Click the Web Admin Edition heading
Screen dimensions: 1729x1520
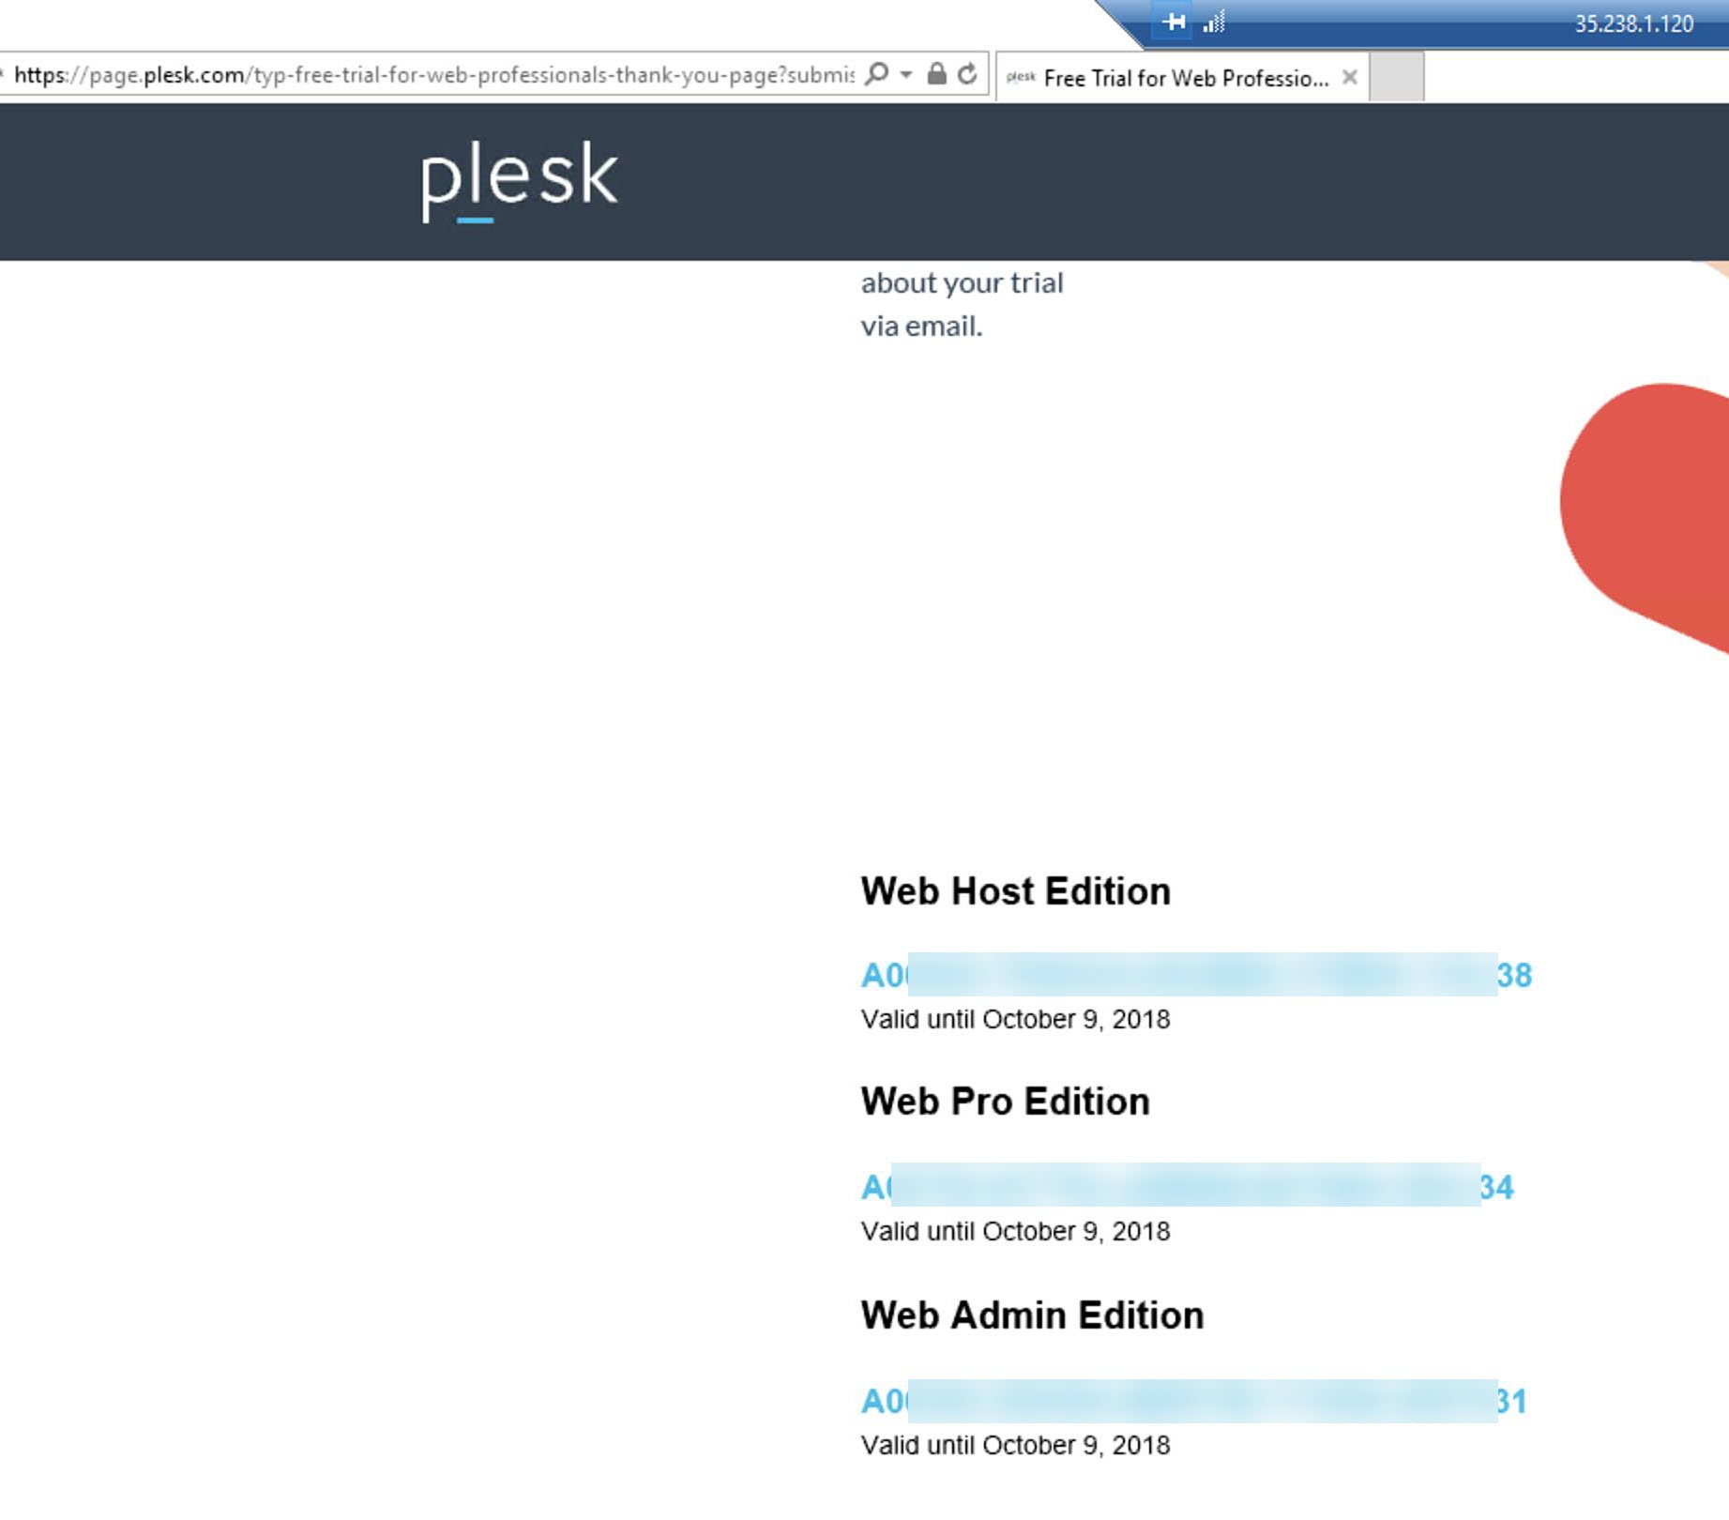point(1032,1315)
